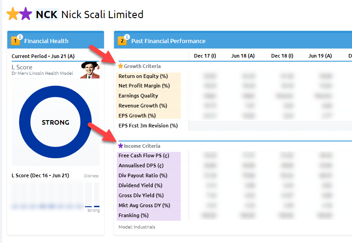Click the Nick Scali Limited company name
This screenshot has width=352, height=243.
[102, 15]
